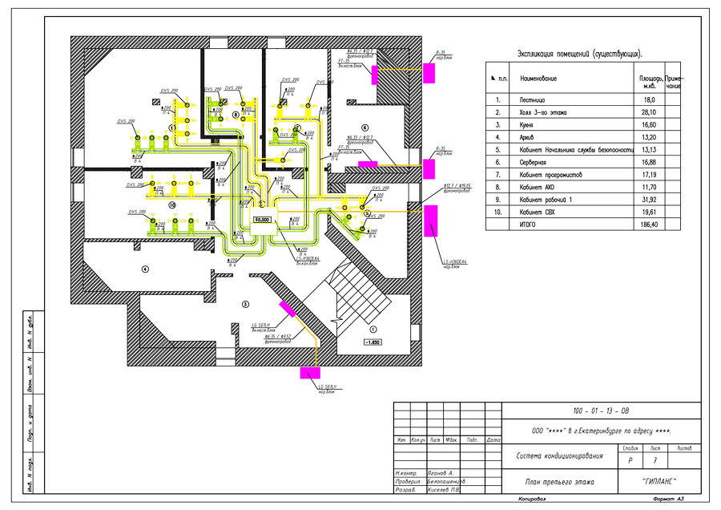This screenshot has width=721, height=510.
Task: Select the central duct unit labeled 10.000
Action: 262,218
